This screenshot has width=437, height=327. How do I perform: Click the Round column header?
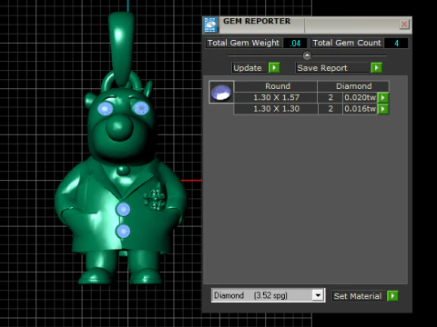276,86
